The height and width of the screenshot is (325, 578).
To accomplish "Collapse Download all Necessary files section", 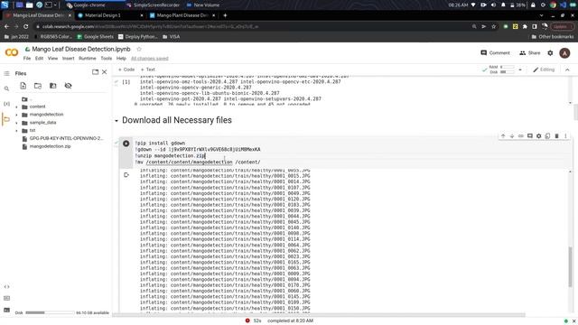I will [x=117, y=120].
